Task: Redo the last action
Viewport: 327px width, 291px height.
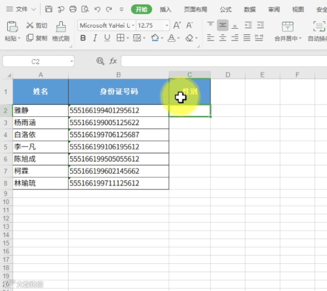Action: point(109,9)
